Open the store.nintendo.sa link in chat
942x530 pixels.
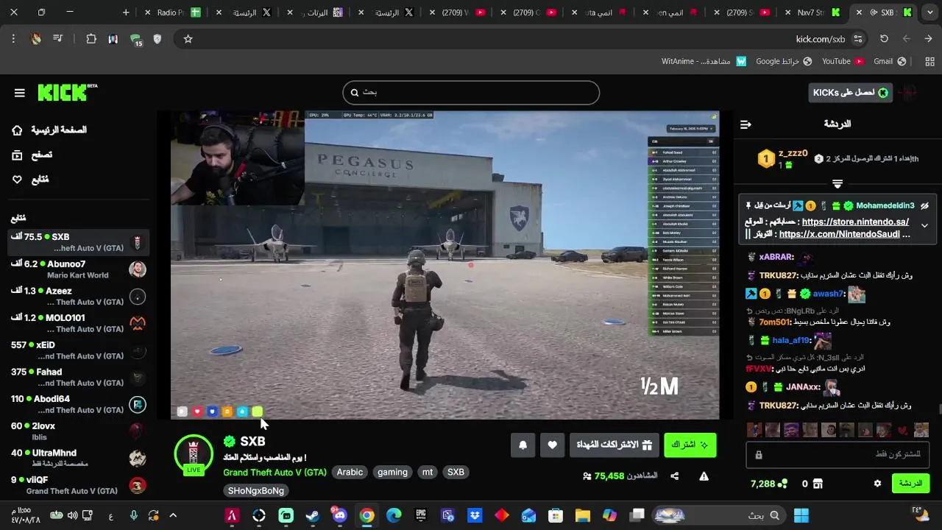[x=855, y=222]
